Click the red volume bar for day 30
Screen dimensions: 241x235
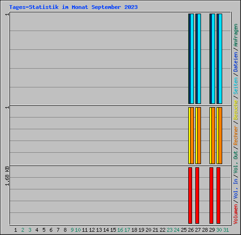coord(218,196)
